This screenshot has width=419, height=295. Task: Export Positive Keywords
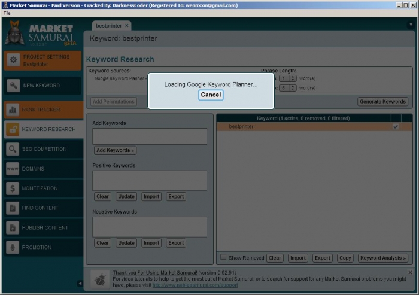pos(176,197)
